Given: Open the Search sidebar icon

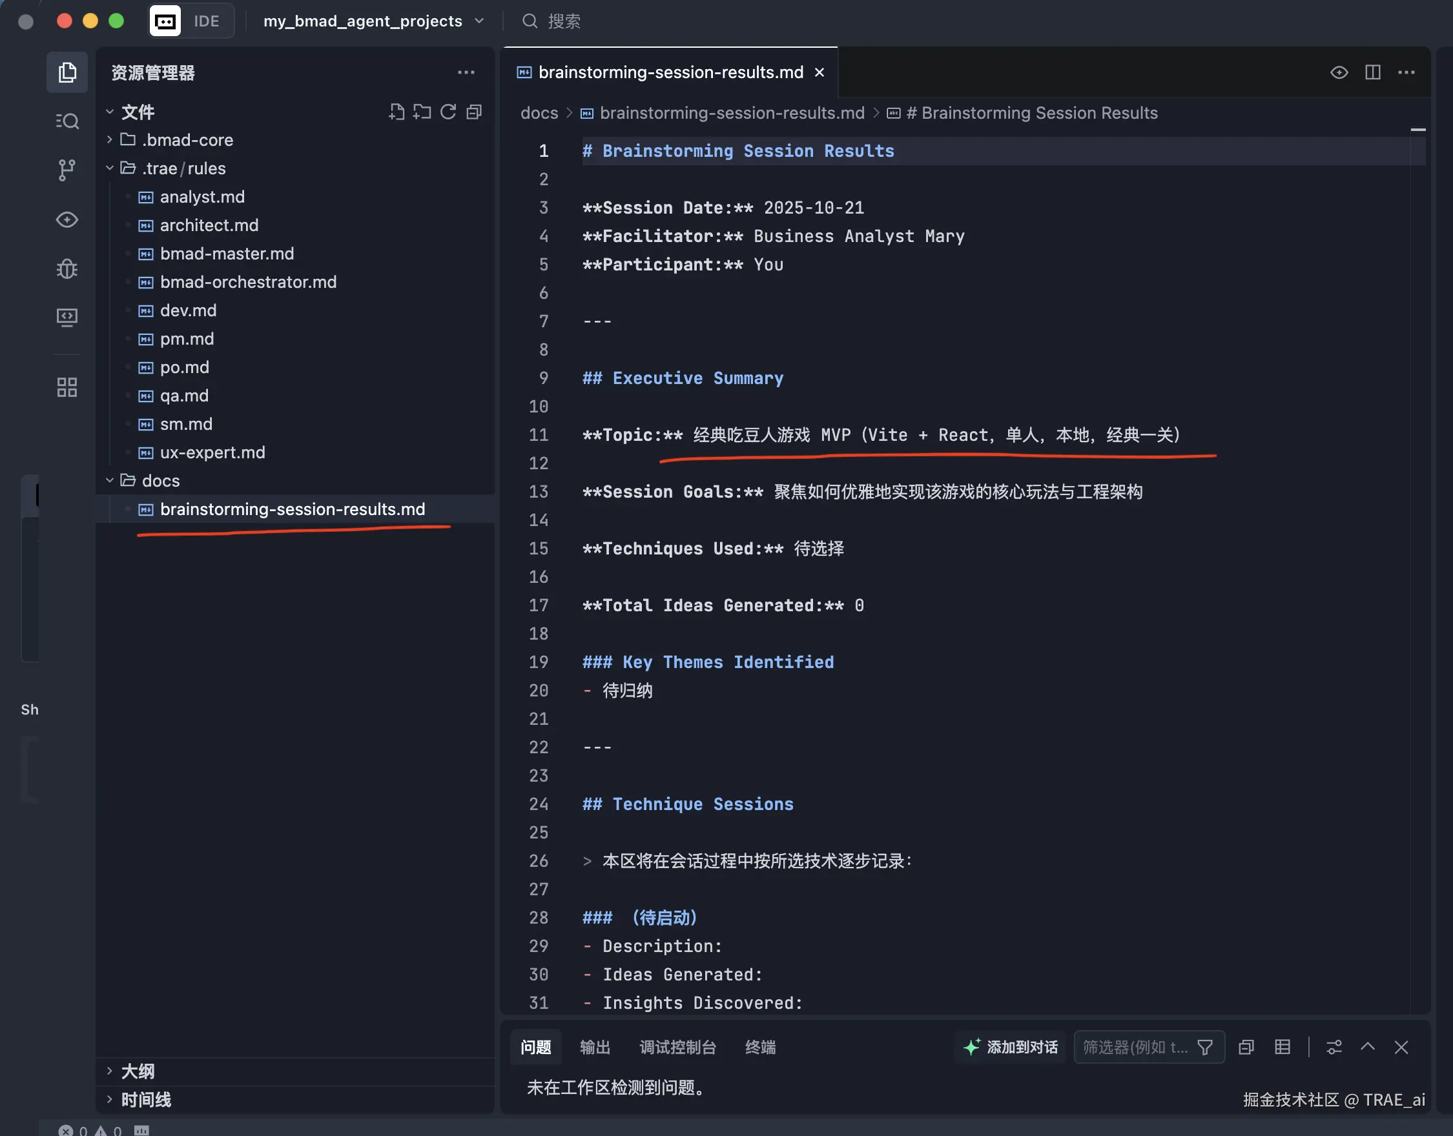Looking at the screenshot, I should tap(67, 121).
